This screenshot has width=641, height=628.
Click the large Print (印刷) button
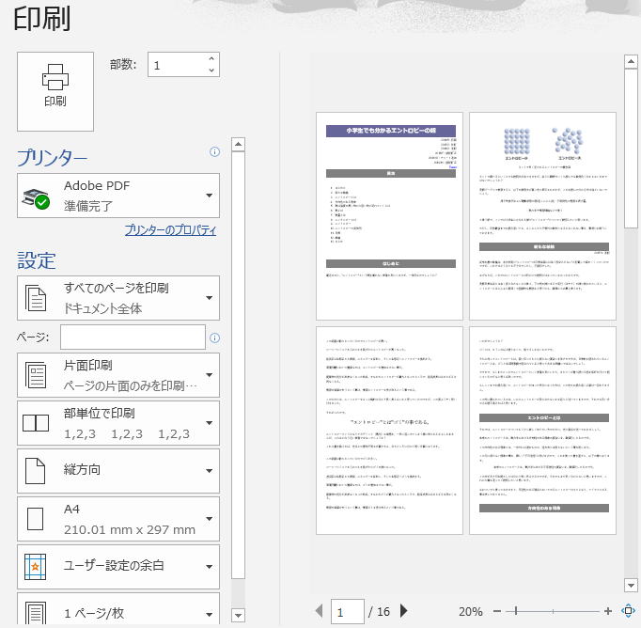55,90
